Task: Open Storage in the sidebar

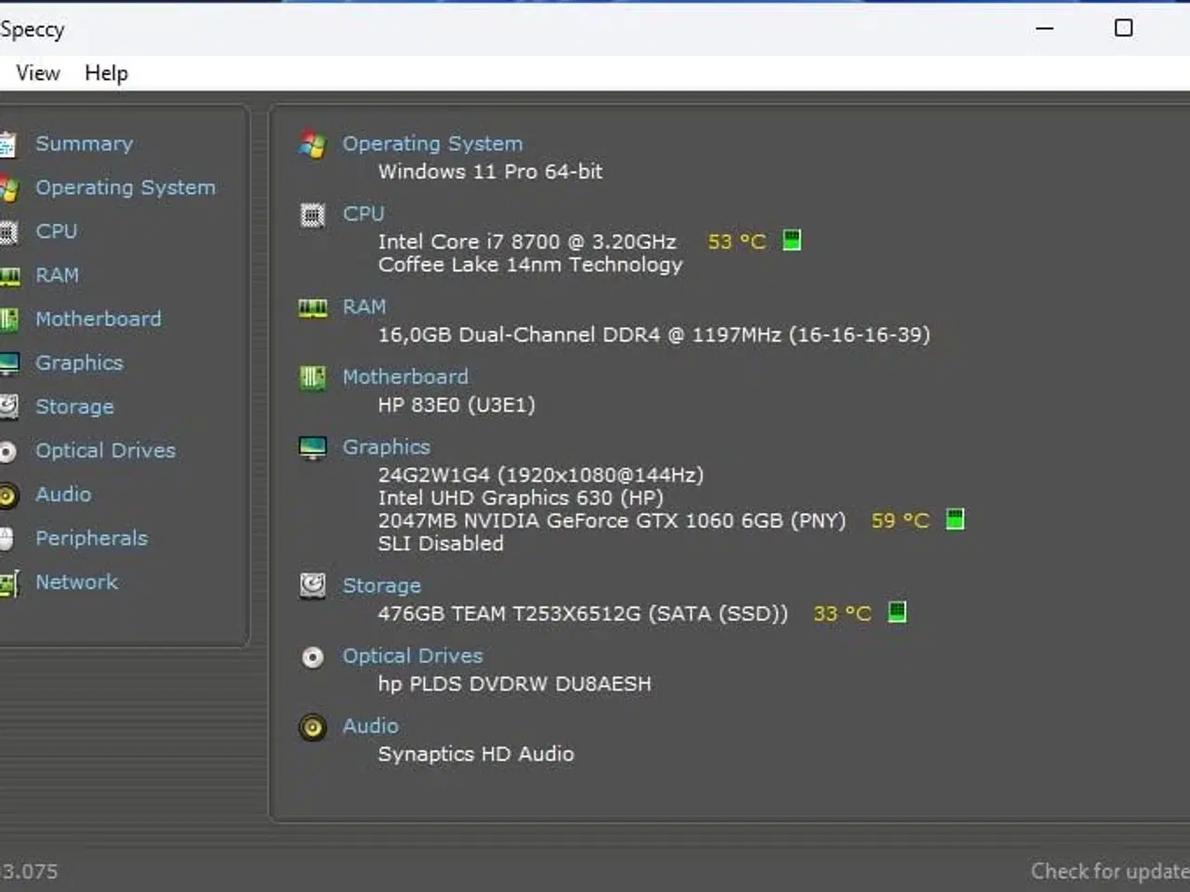Action: pyautogui.click(x=74, y=406)
